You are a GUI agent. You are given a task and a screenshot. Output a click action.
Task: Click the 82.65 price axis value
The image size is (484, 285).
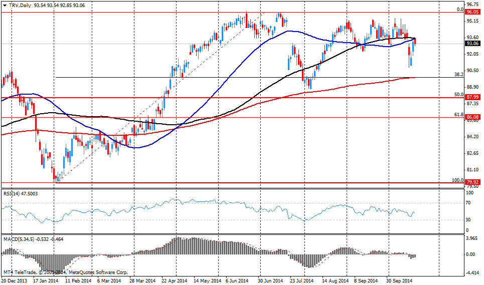coord(472,153)
